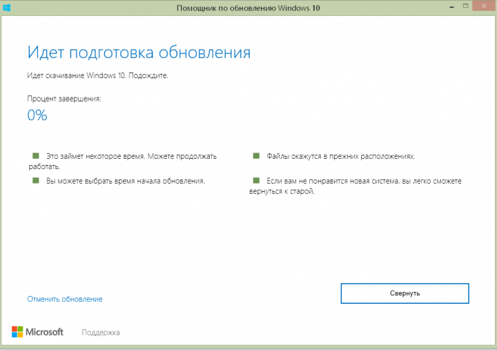The height and width of the screenshot is (350, 497).
Task: Click text Вы можете выбрать время начала обновления.
Action: tap(126, 181)
